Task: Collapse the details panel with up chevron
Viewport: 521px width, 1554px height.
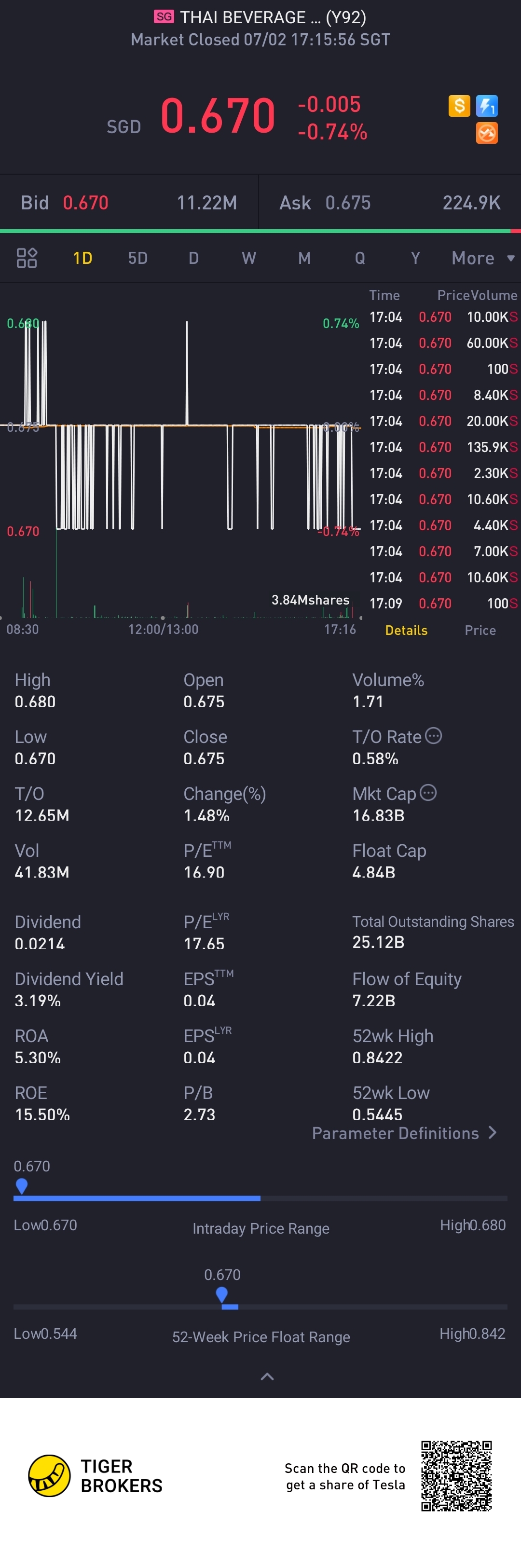Action: coord(266,1376)
